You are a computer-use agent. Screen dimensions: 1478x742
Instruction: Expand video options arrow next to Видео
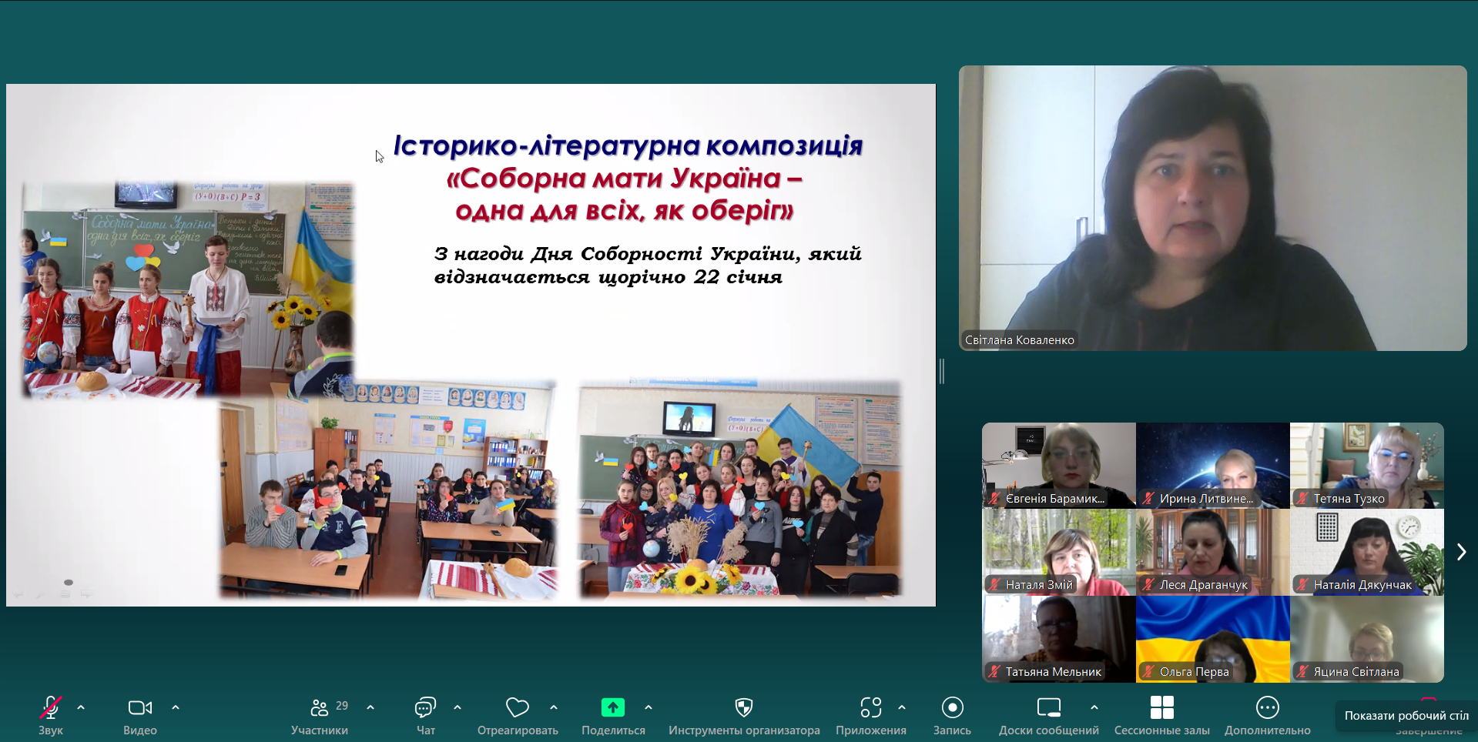(x=176, y=707)
